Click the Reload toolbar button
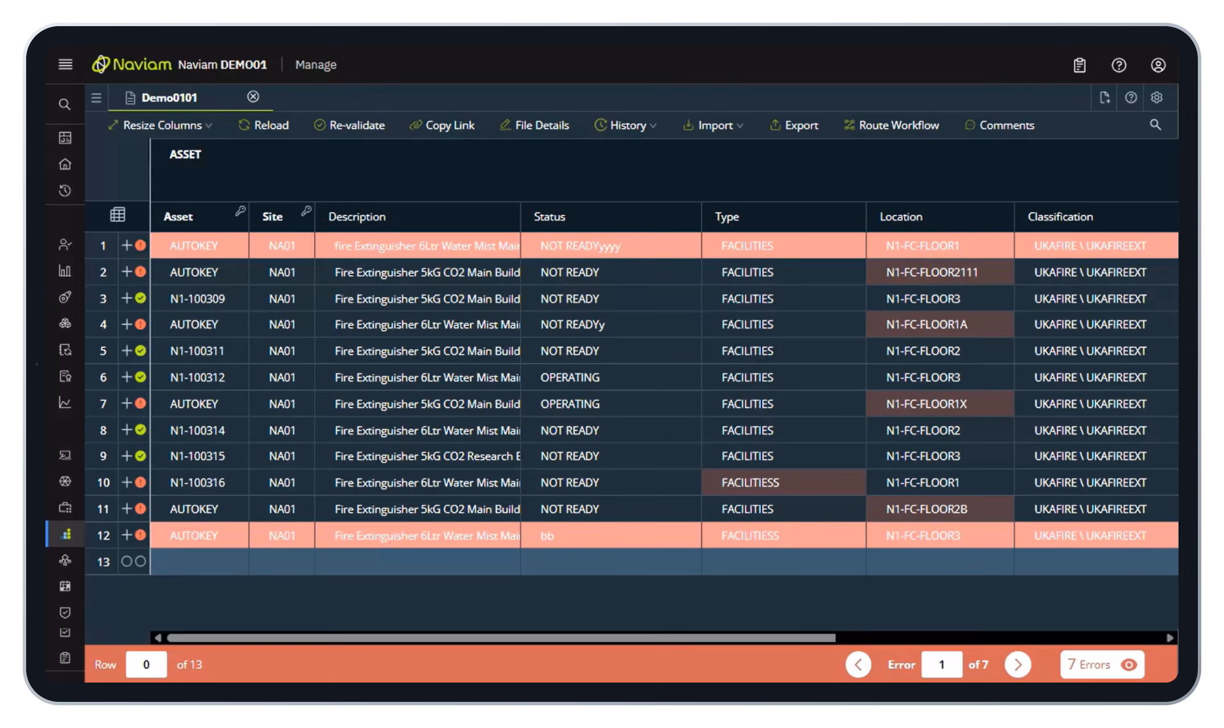The width and height of the screenshot is (1224, 728). pyautogui.click(x=264, y=125)
